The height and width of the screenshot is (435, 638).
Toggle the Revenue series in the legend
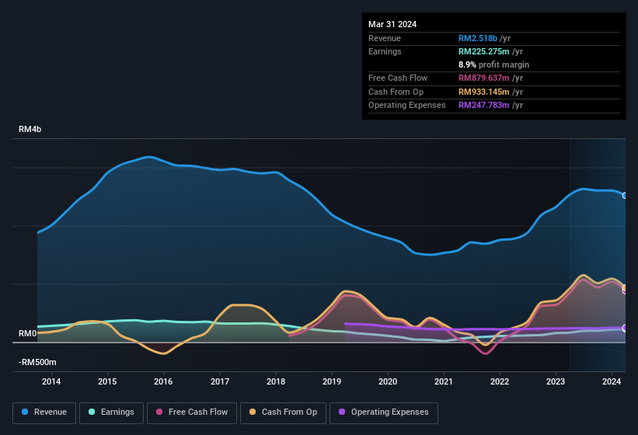pyautogui.click(x=44, y=412)
